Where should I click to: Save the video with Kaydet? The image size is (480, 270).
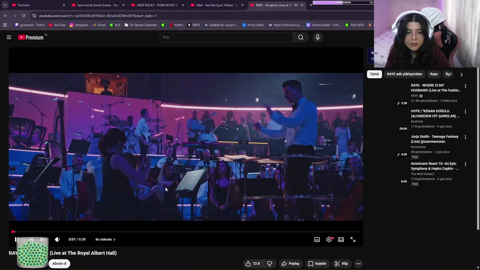click(x=317, y=264)
